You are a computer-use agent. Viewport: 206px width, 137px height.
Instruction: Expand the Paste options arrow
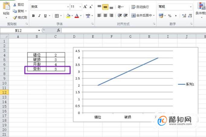tap(6, 17)
